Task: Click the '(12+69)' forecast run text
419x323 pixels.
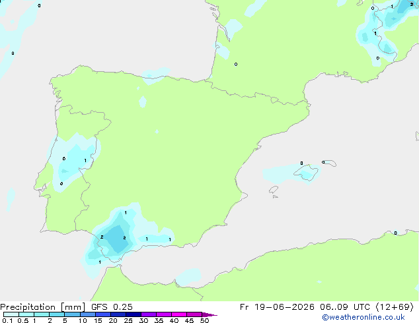Action: (395, 307)
